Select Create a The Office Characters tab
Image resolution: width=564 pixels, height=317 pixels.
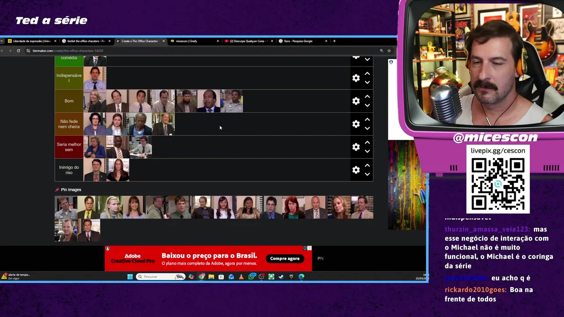click(140, 41)
